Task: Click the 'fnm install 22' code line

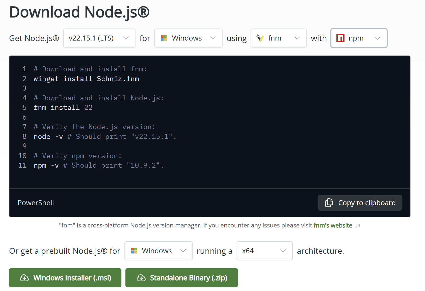Action: point(63,108)
